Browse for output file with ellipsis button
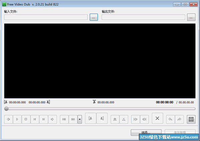 pos(191,17)
